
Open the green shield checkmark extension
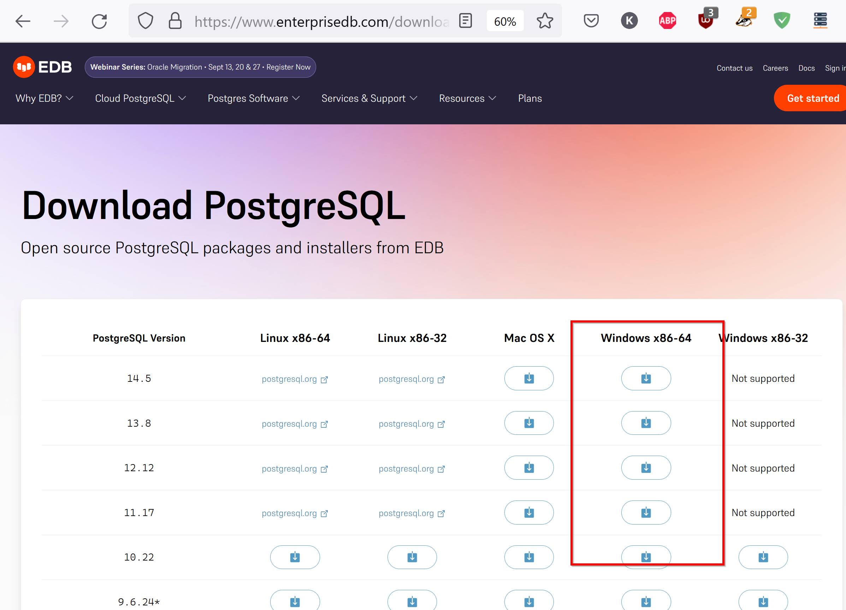pyautogui.click(x=782, y=21)
